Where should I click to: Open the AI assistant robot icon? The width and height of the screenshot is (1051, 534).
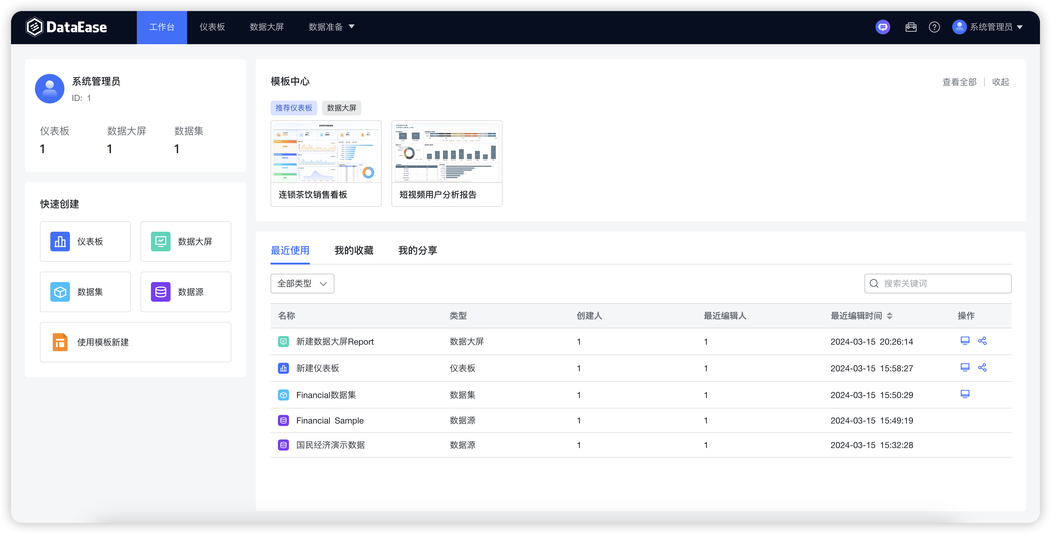[883, 27]
